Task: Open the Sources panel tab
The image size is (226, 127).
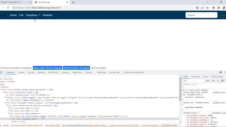Action: (31, 72)
